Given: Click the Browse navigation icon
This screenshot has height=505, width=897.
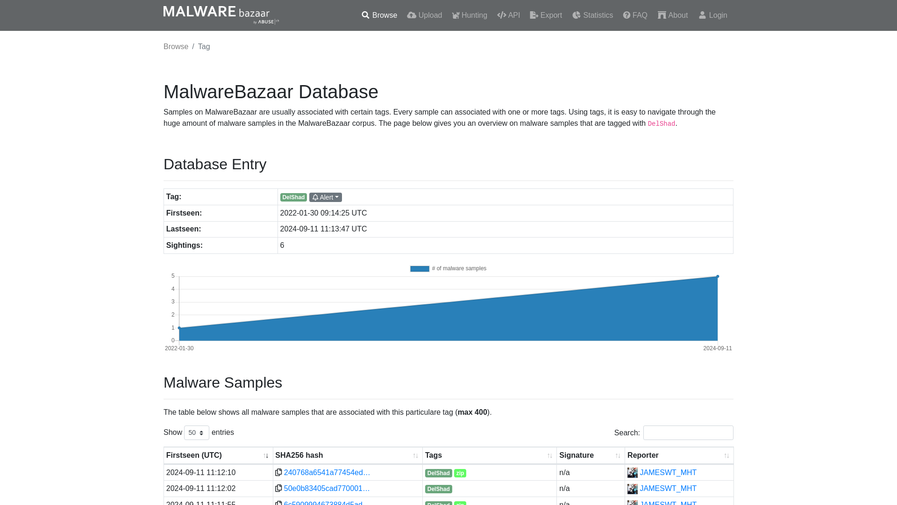Looking at the screenshot, I should coord(365,15).
